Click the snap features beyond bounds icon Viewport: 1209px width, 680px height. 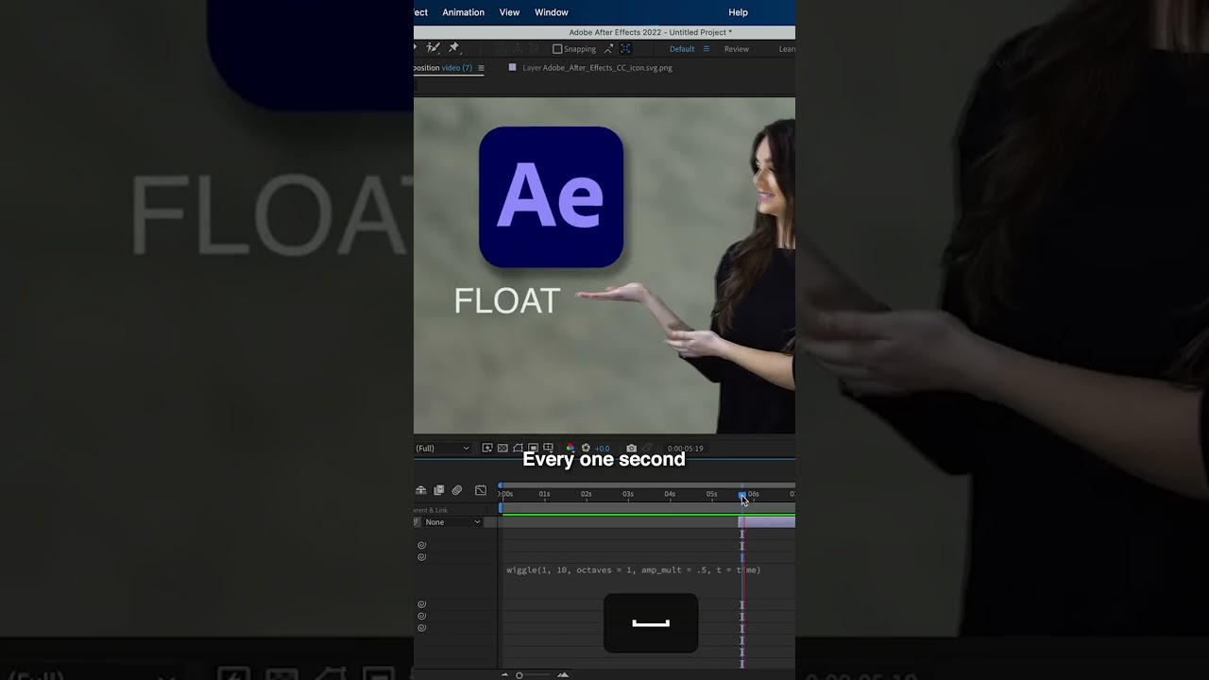coord(608,49)
